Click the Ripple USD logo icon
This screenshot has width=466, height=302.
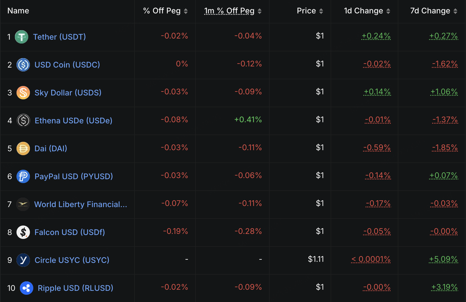26,288
